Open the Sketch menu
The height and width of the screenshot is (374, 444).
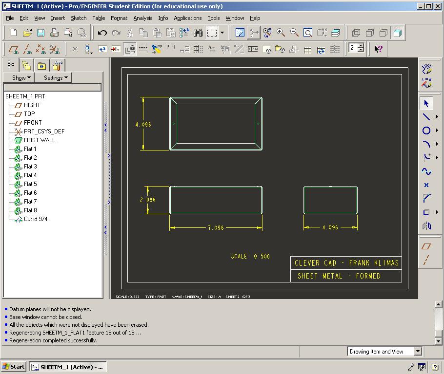(x=79, y=18)
